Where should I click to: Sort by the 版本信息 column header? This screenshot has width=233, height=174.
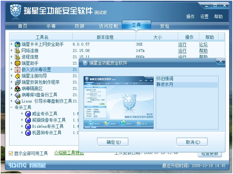click(105, 37)
